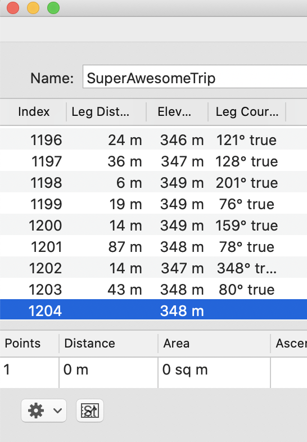
Task: Click the Points summary column header
Action: (x=29, y=344)
